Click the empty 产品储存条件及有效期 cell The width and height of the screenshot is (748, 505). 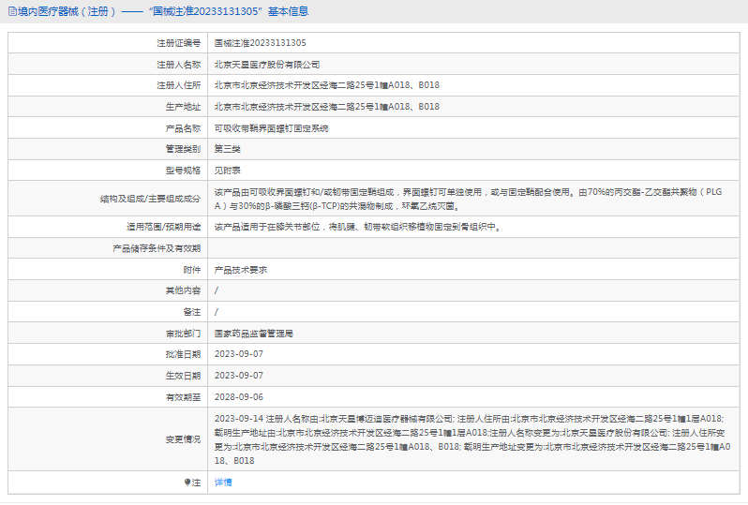473,248
